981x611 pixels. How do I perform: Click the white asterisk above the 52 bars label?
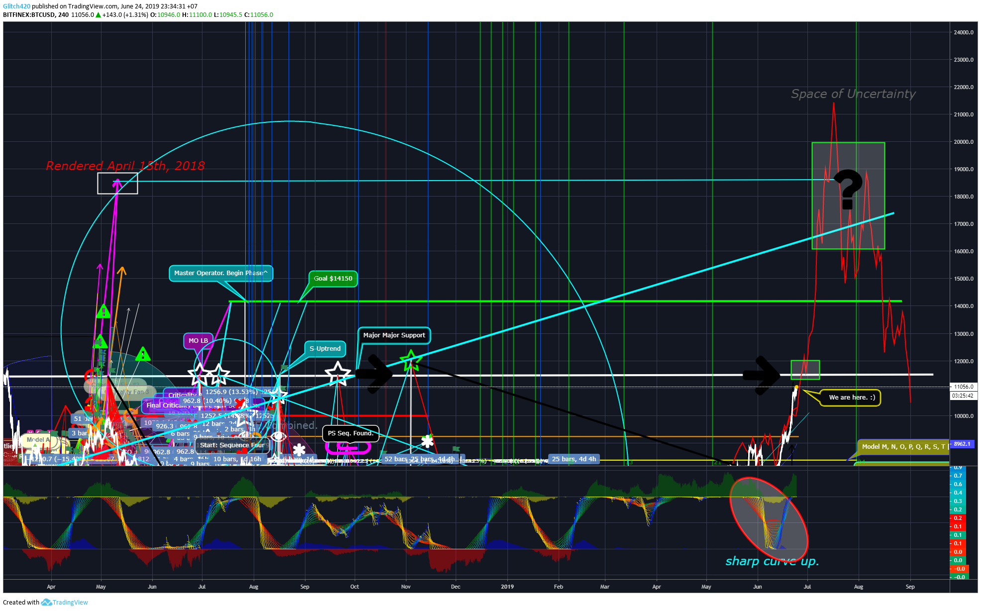point(427,441)
